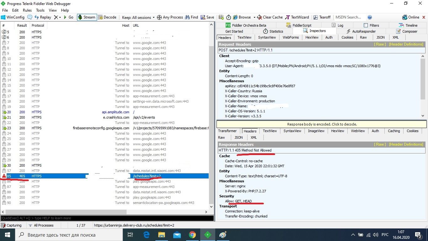Image resolution: width=428 pixels, height=241 pixels.
Task: Replay the selected session
Action: click(x=43, y=17)
